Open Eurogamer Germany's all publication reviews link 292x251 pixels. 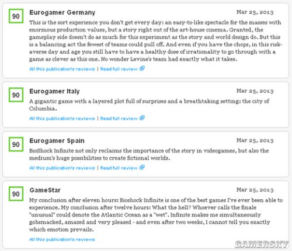(62, 69)
